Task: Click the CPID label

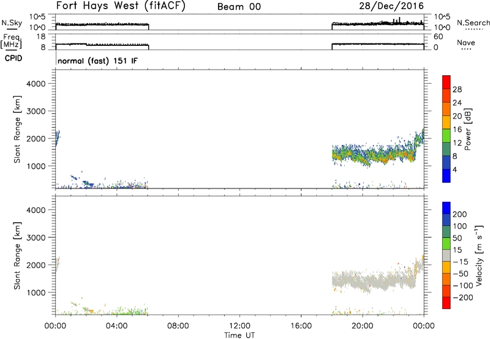Action: (13, 58)
